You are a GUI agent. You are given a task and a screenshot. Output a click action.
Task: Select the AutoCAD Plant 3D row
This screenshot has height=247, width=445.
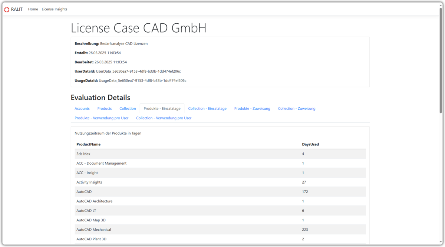click(220, 239)
